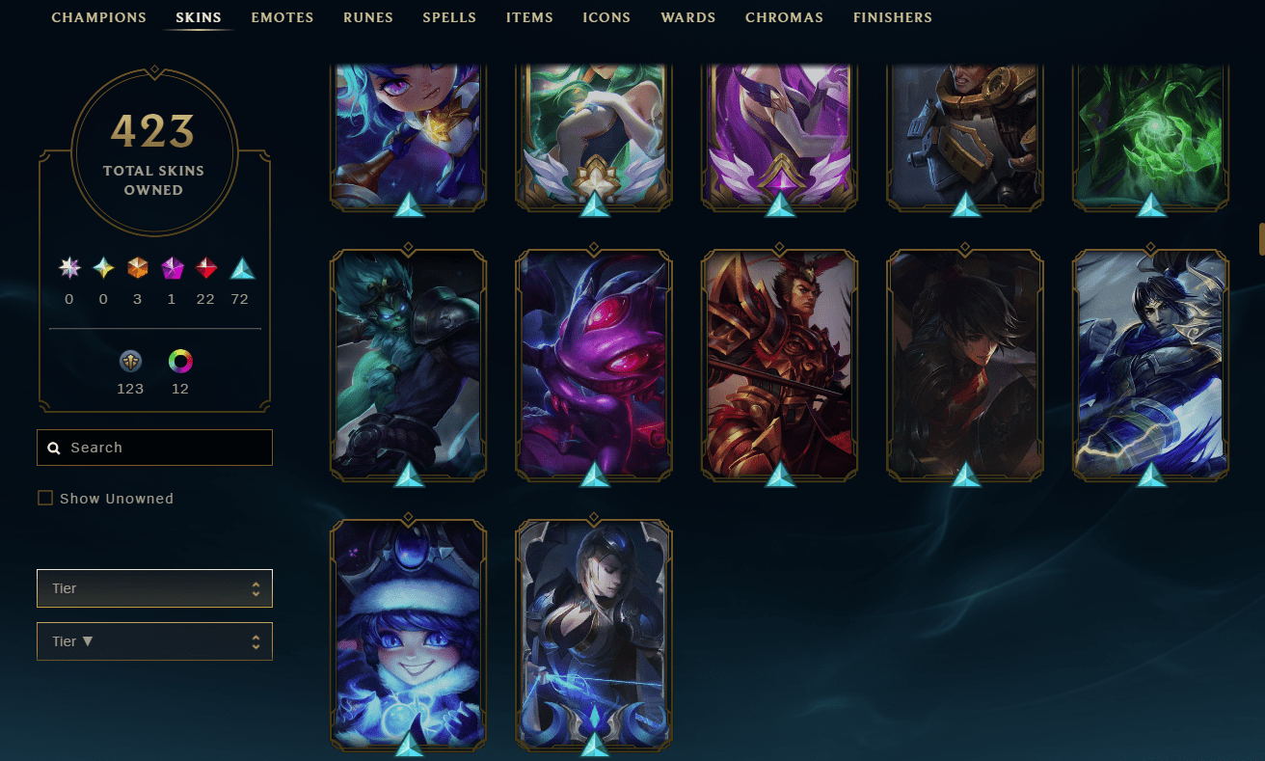Image resolution: width=1265 pixels, height=761 pixels.
Task: Click the pink gem tier icon
Action: (x=173, y=268)
